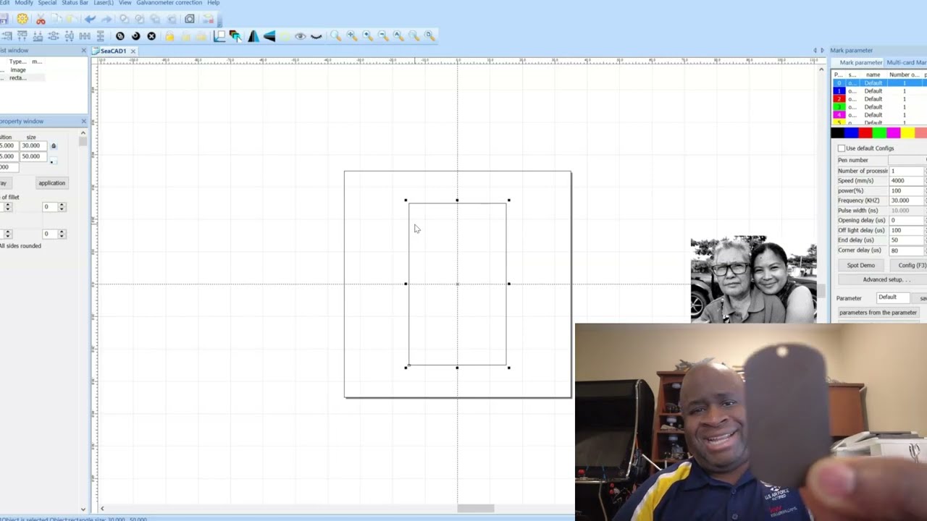927x521 pixels.
Task: Click the round stop icon with X
Action: 151,36
